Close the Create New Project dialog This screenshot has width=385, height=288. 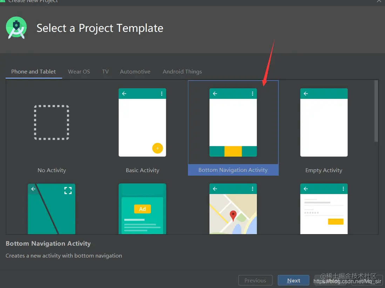tap(379, 1)
